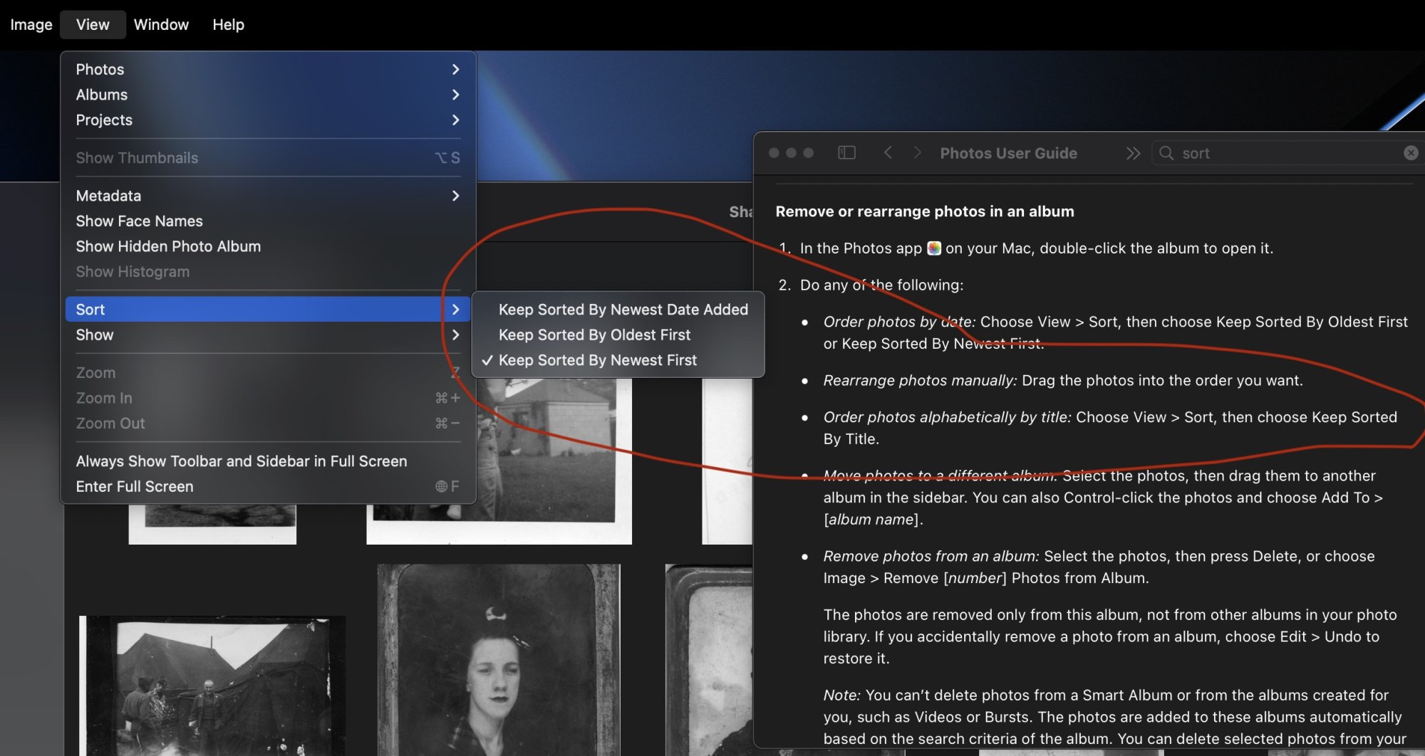Toggle sidebar icon in Photos User Guide
1425x756 pixels.
click(x=846, y=153)
